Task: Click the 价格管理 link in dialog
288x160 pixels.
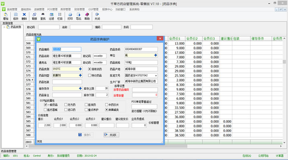Action: point(154,123)
